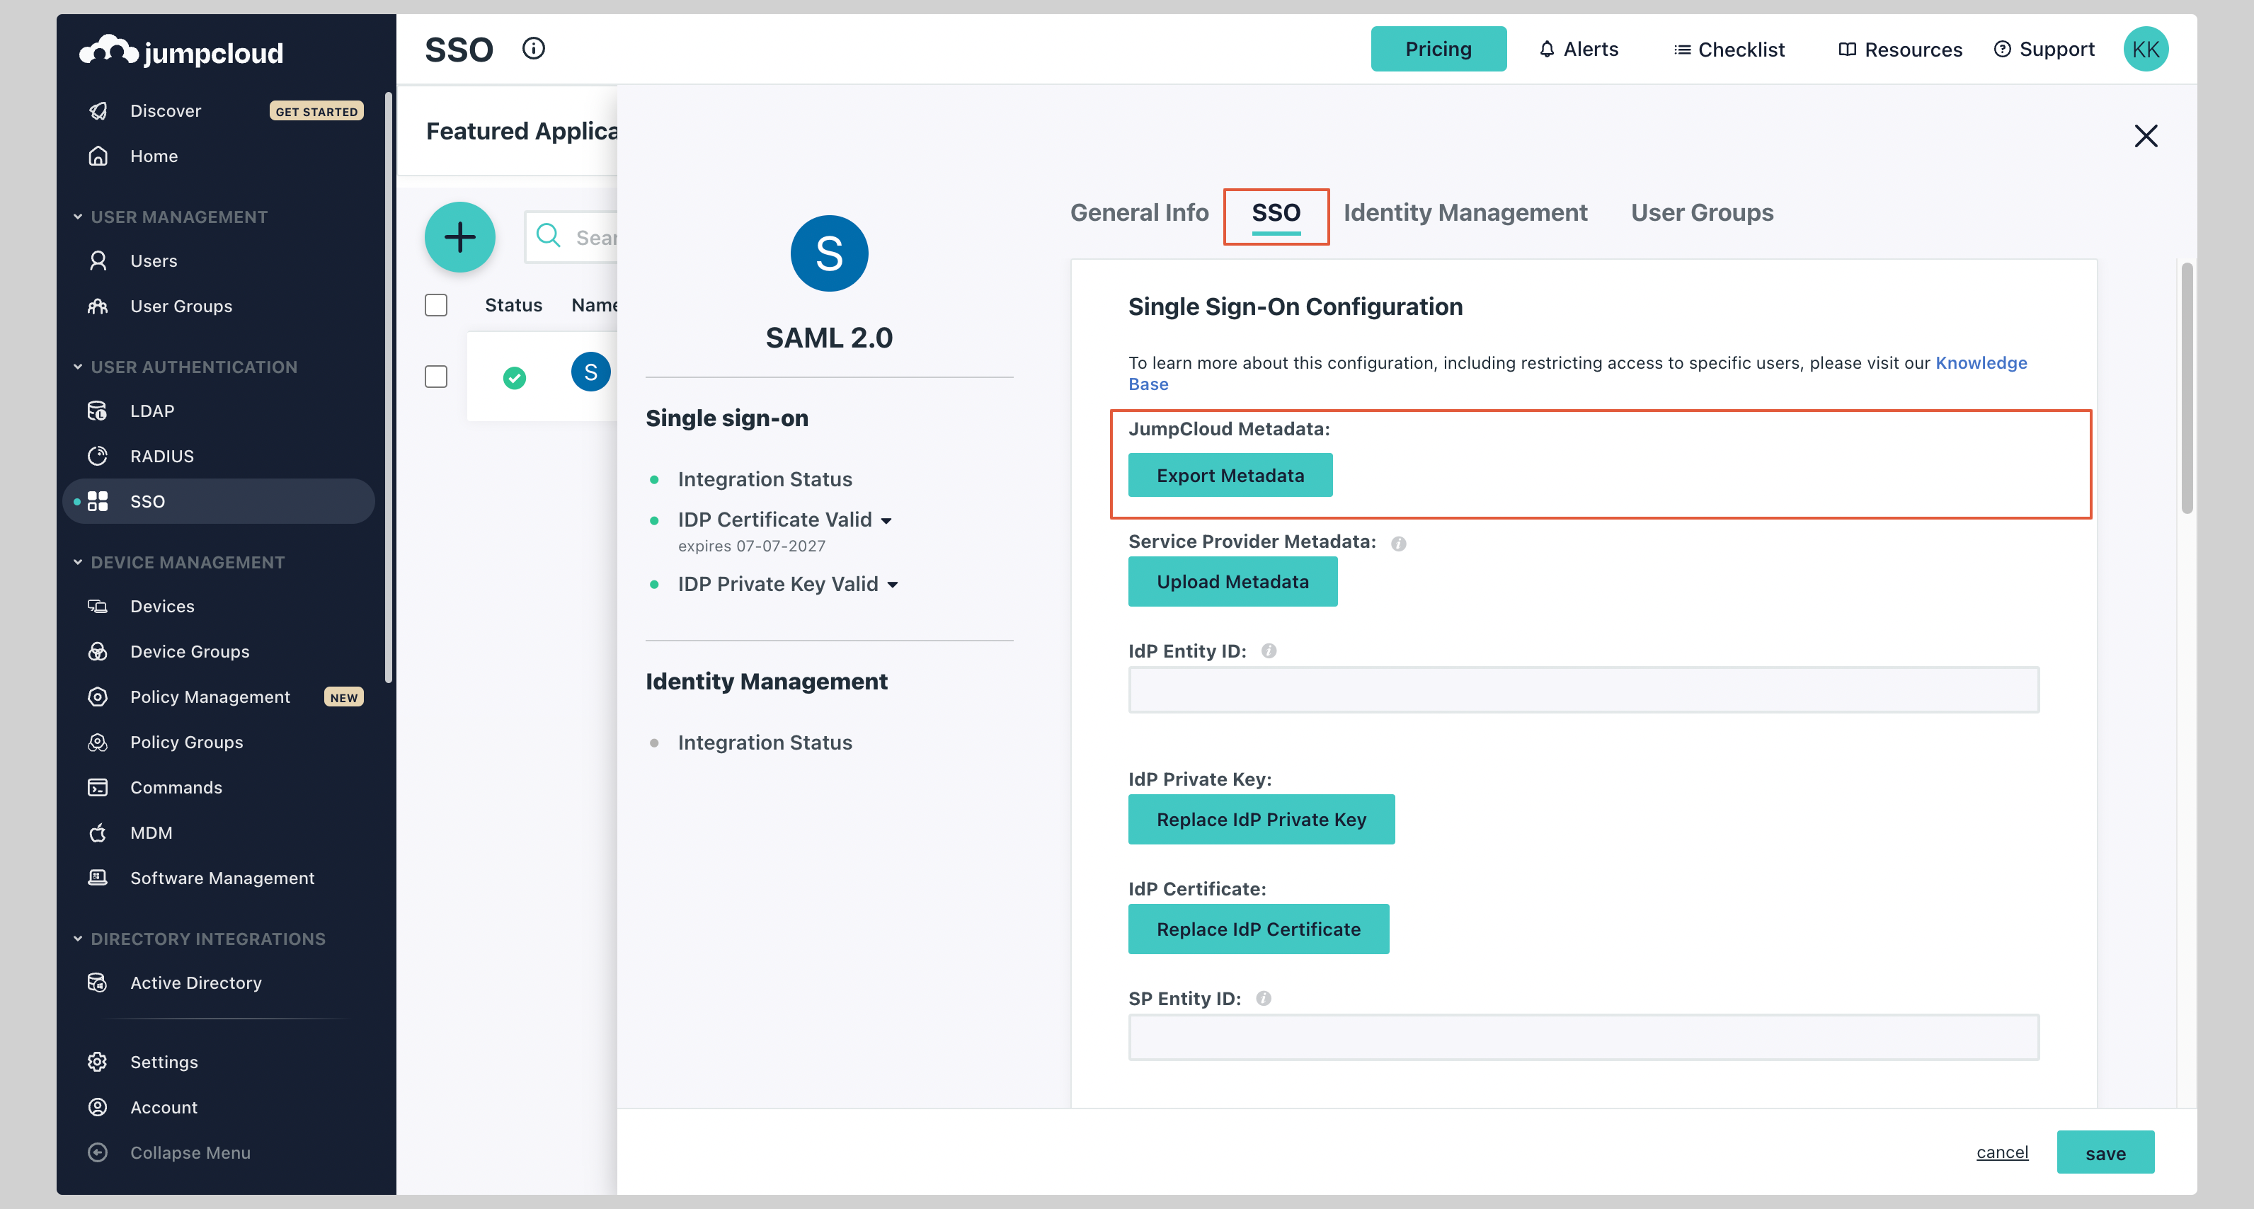2254x1209 pixels.
Task: Select SSO in the sidebar
Action: (219, 501)
